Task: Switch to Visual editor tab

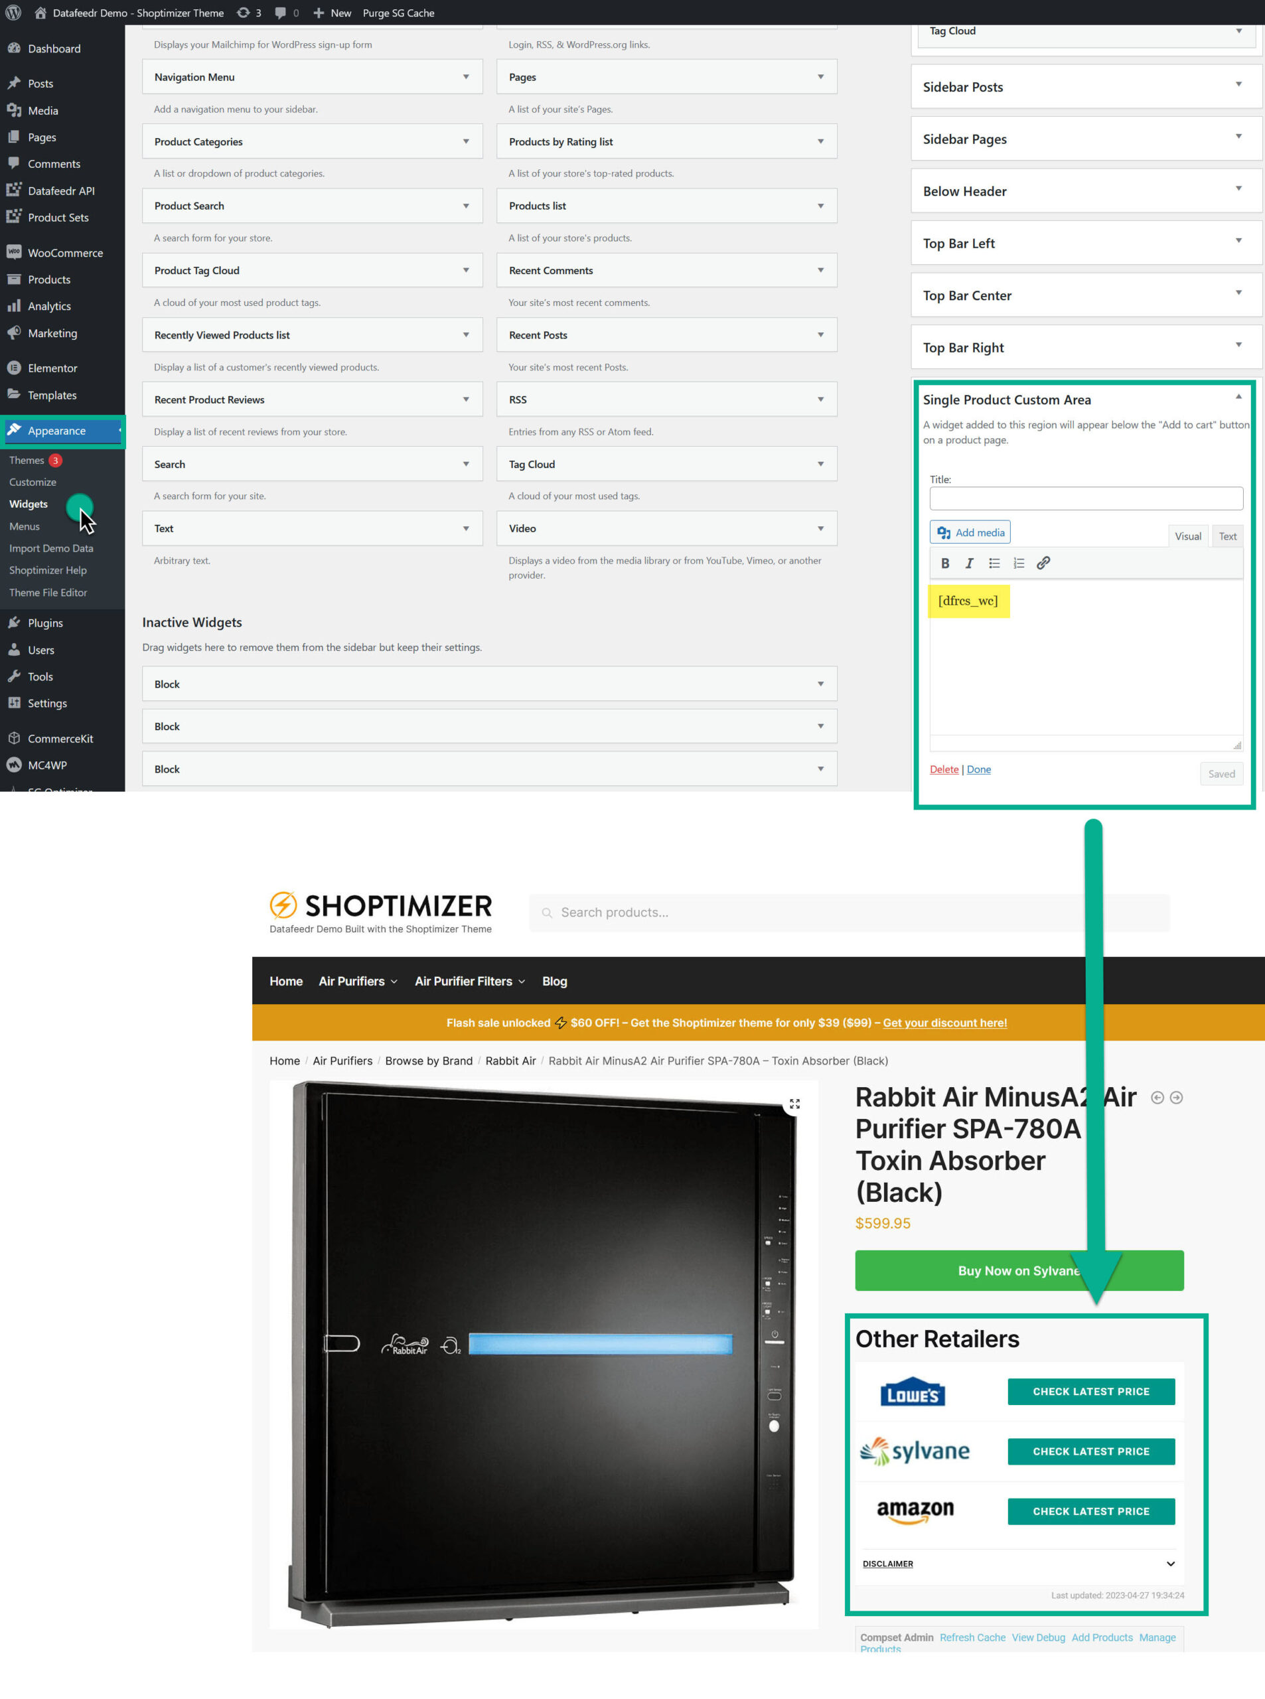Action: [x=1187, y=536]
